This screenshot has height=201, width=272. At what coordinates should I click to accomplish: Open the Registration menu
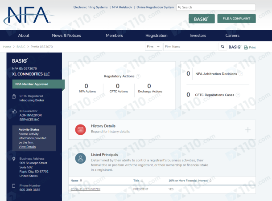click(157, 36)
